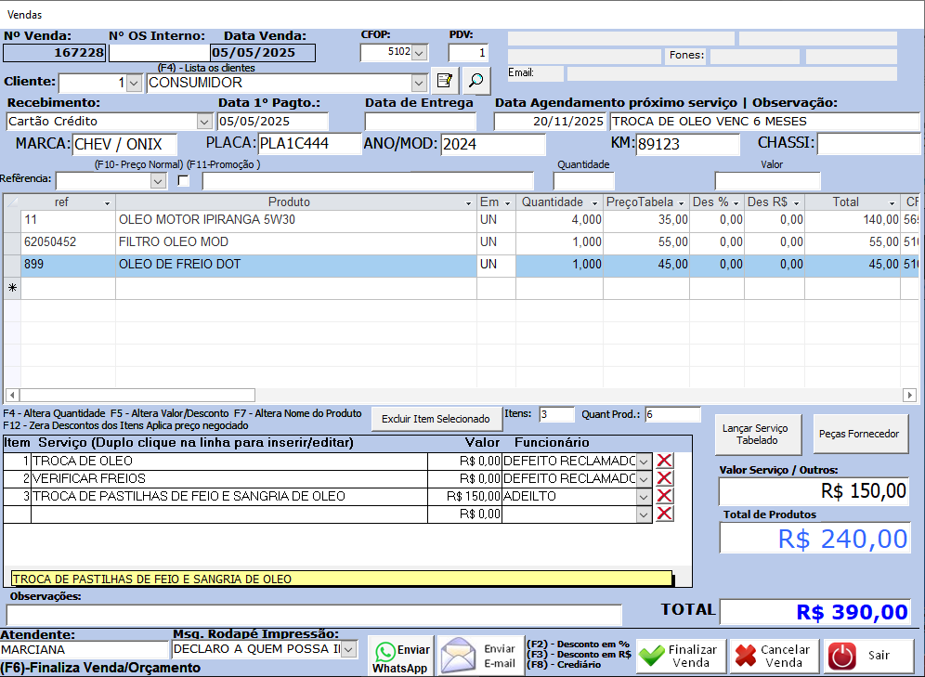Click Excluir Item Selecionado button
This screenshot has width=925, height=677.
tap(436, 419)
